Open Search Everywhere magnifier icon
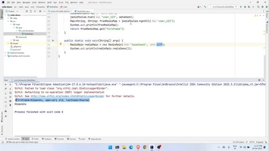Image resolution: width=269 pixels, height=151 pixels. pyautogui.click(x=258, y=7)
